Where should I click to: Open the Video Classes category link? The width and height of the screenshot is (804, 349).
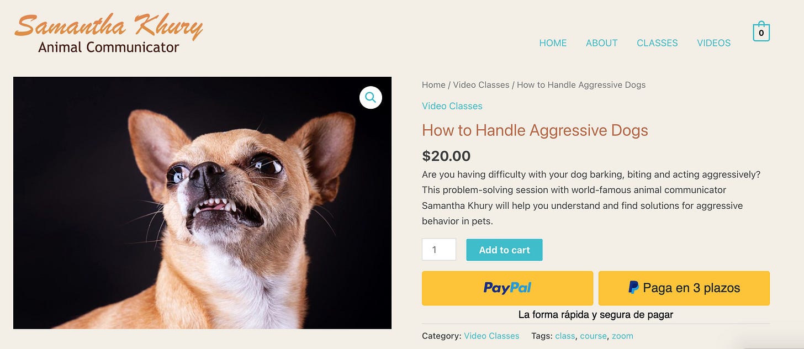[491, 336]
